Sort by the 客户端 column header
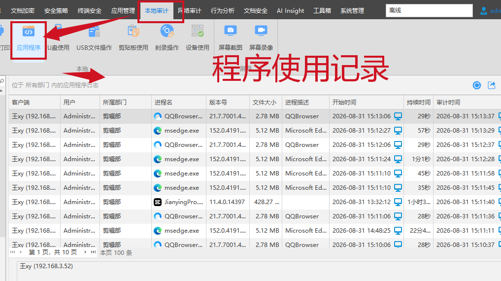The height and width of the screenshot is (281, 501). 34,103
